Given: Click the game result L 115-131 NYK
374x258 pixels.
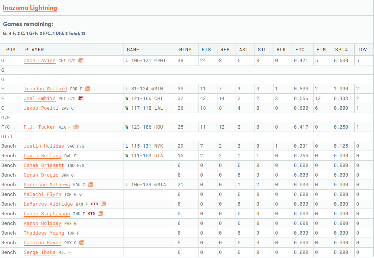Looking at the screenshot, I should click(x=144, y=146).
